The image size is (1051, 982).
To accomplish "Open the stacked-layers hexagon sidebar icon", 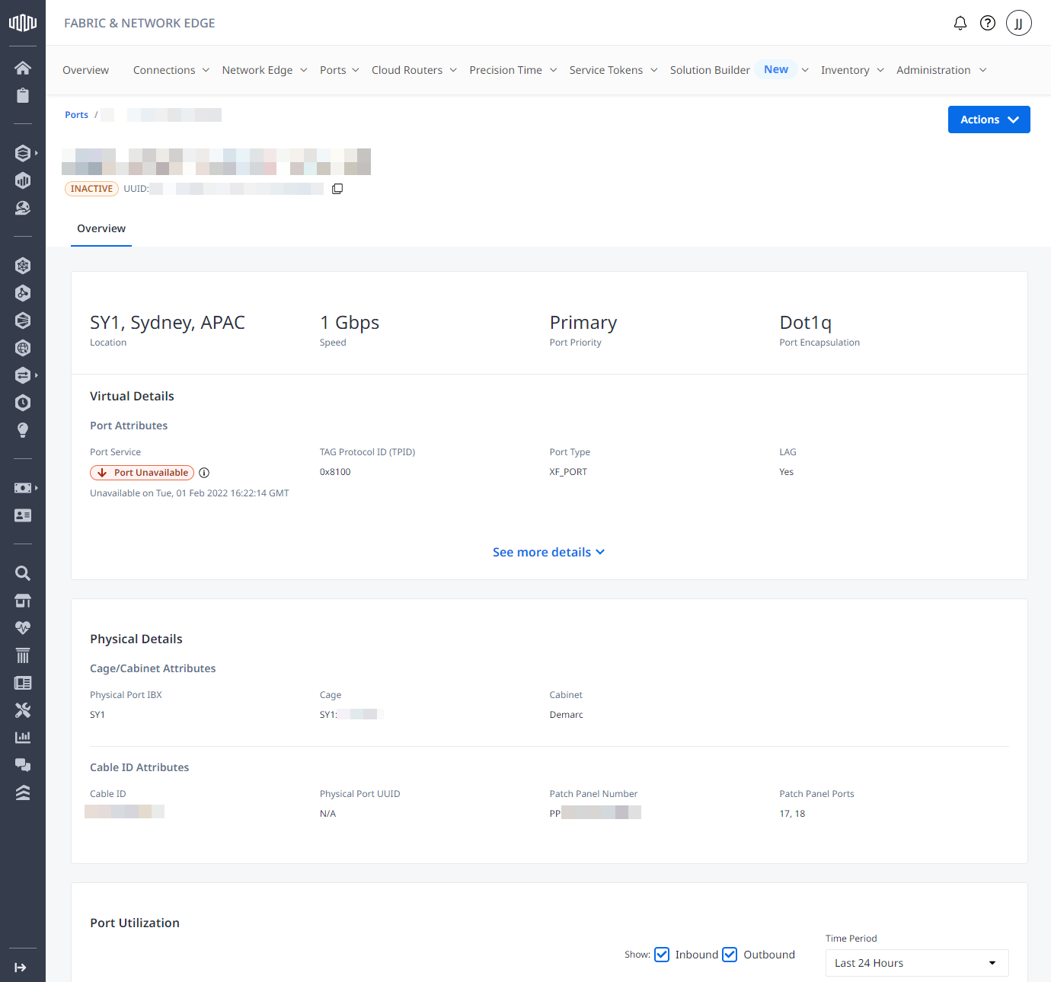I will (x=23, y=153).
